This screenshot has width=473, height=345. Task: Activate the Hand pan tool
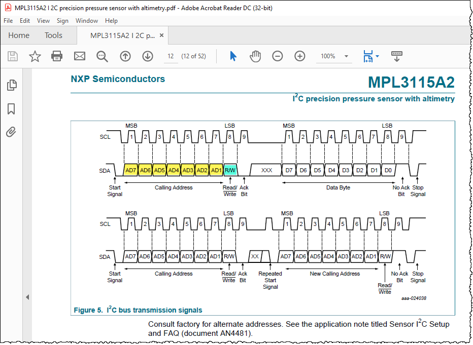[255, 56]
